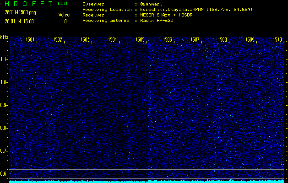
Task: Click the kHz axis label
Action: 4,37
